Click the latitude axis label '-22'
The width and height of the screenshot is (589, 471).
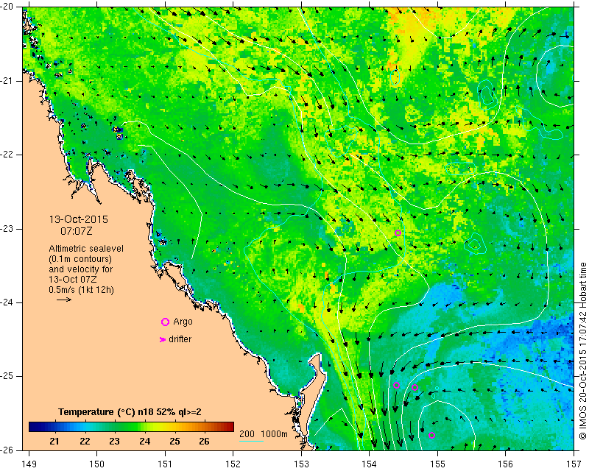click(x=7, y=155)
